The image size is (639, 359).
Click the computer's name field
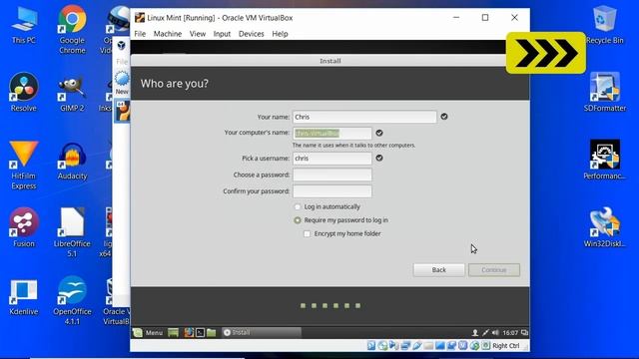pyautogui.click(x=332, y=133)
